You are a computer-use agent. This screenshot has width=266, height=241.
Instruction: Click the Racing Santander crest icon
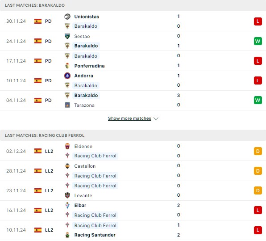[x=67, y=235]
